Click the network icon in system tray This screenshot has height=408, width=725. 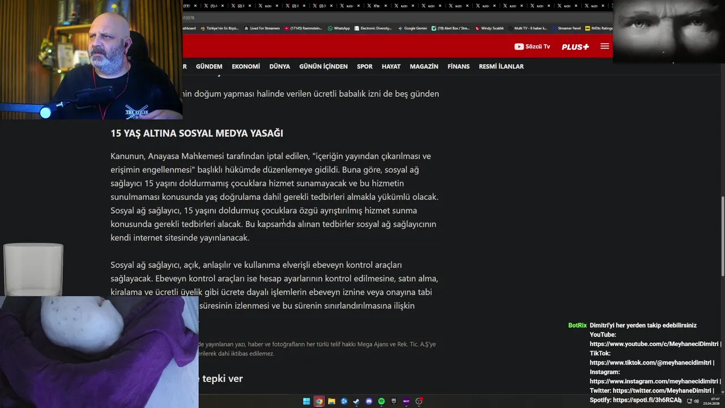click(x=689, y=401)
